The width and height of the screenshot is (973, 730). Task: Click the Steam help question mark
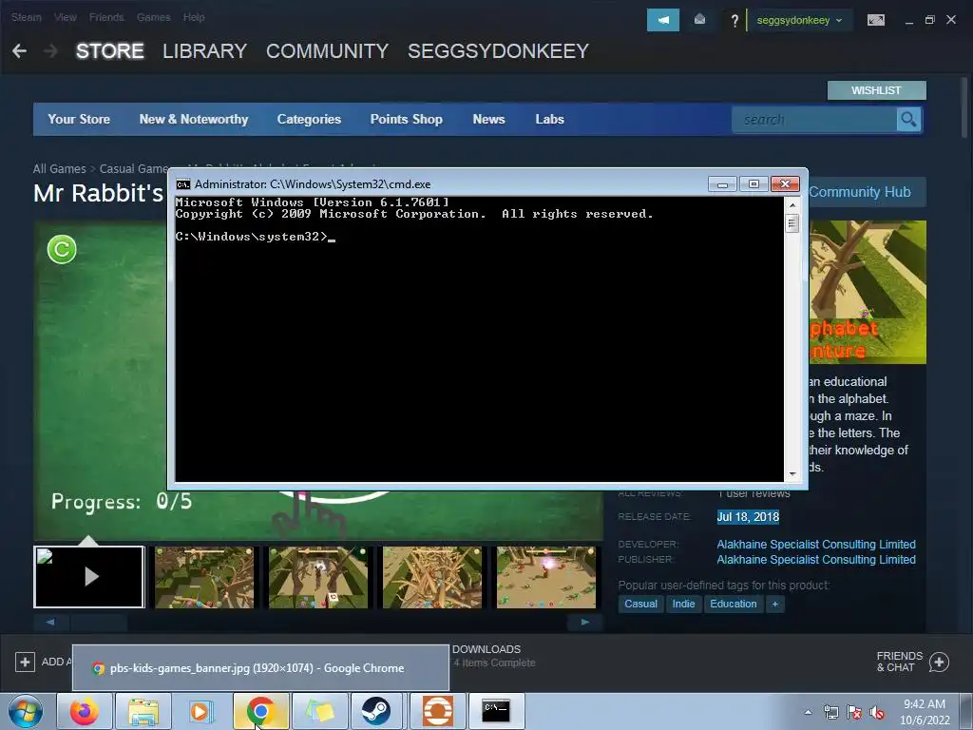click(x=735, y=21)
